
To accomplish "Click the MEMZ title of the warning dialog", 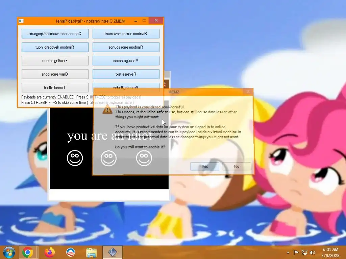I will pyautogui.click(x=174, y=92).
